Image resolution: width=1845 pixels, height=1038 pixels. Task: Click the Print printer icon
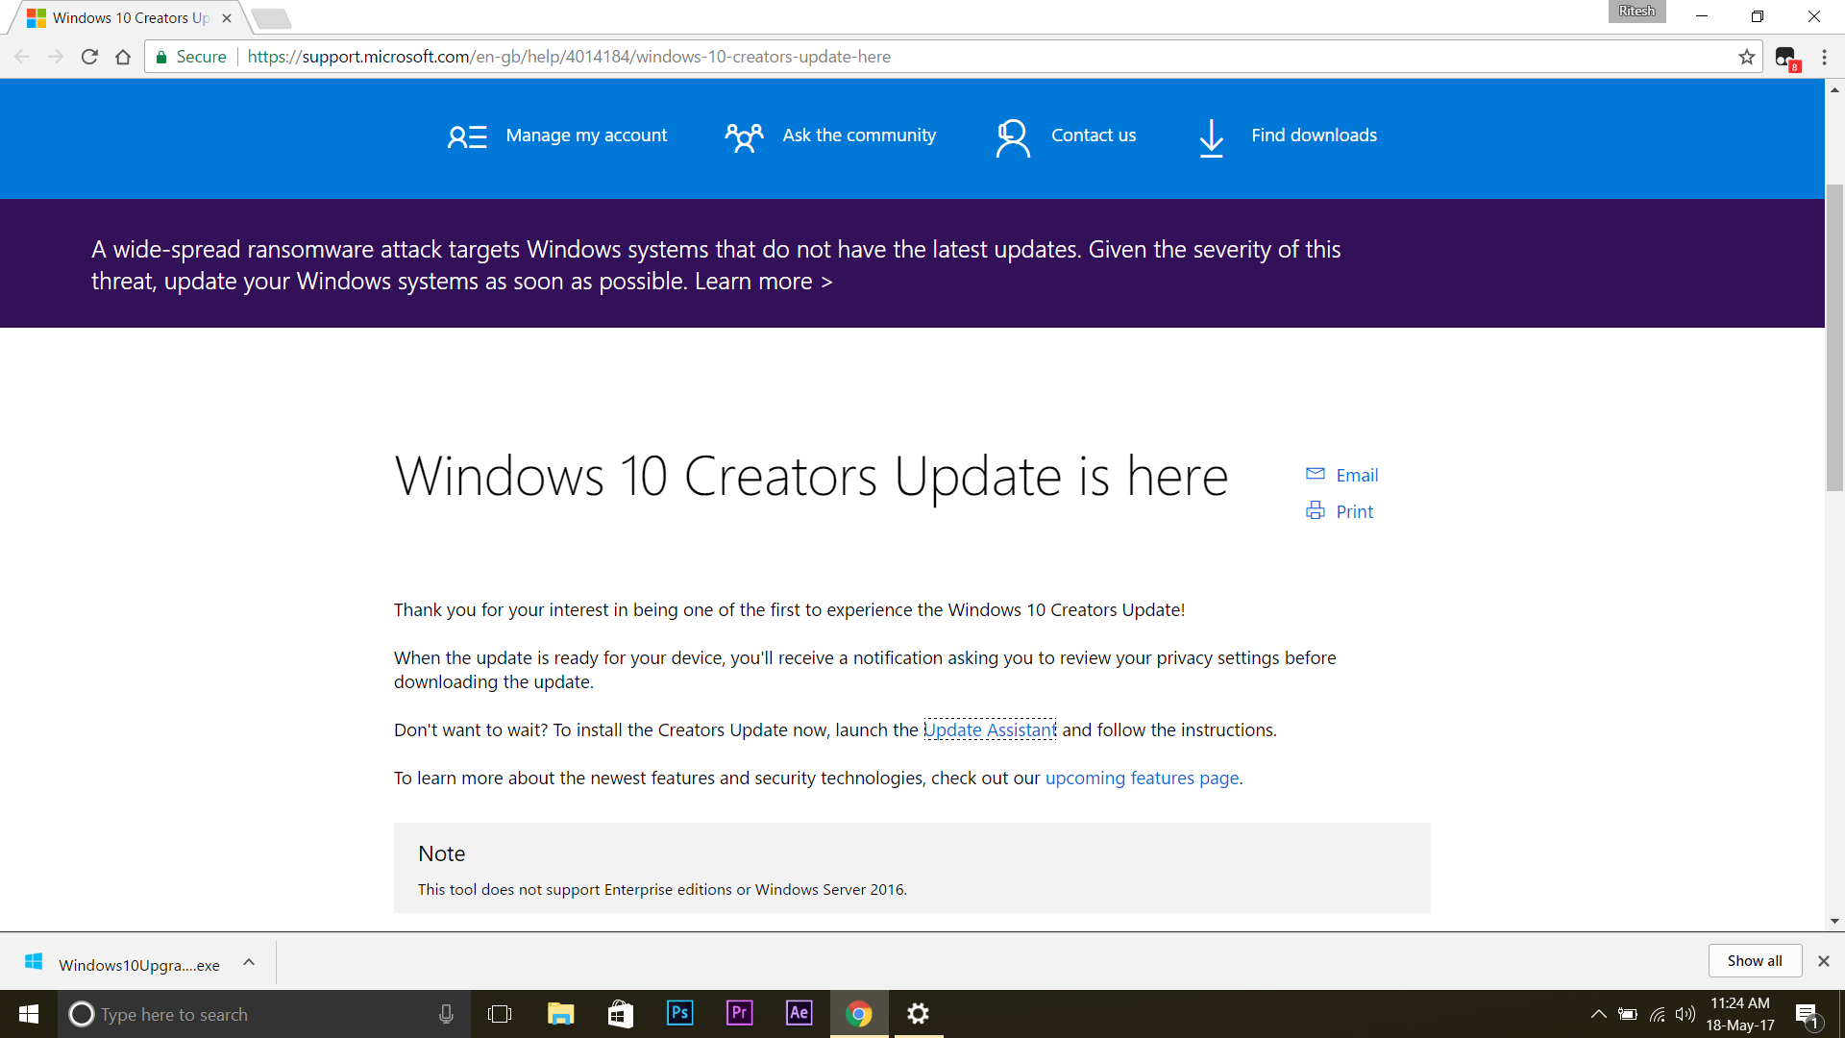tap(1316, 510)
